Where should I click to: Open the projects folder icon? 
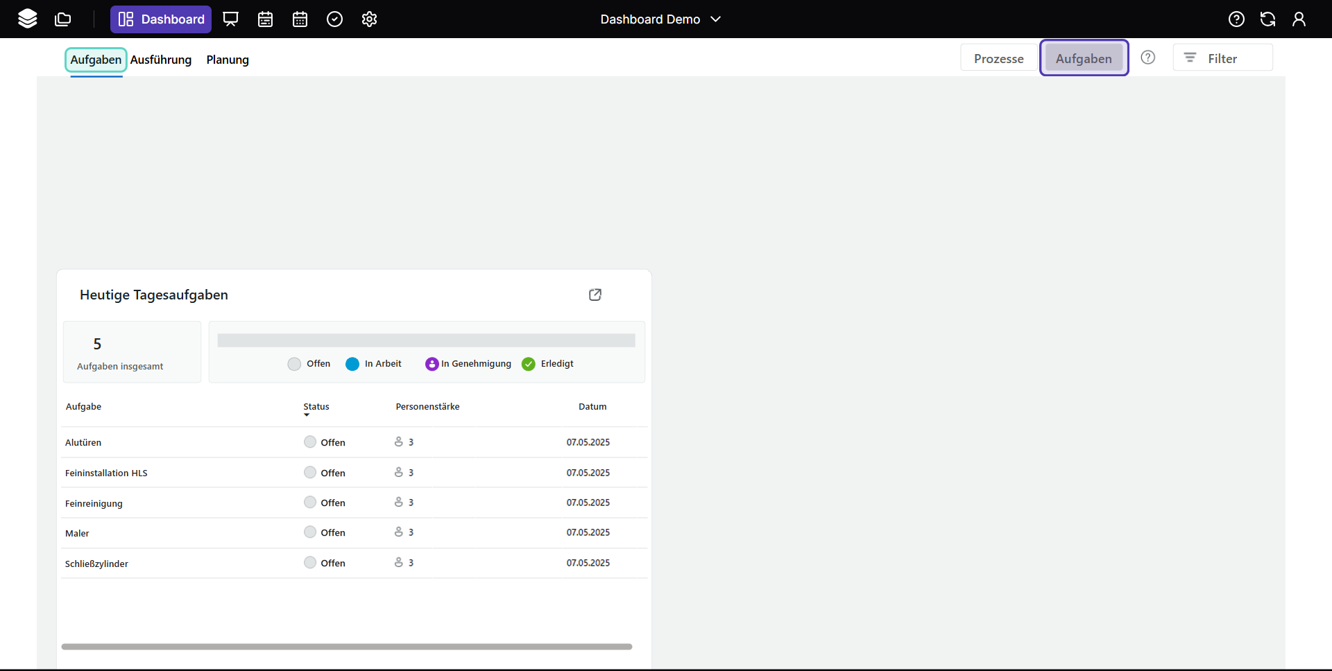pyautogui.click(x=63, y=19)
